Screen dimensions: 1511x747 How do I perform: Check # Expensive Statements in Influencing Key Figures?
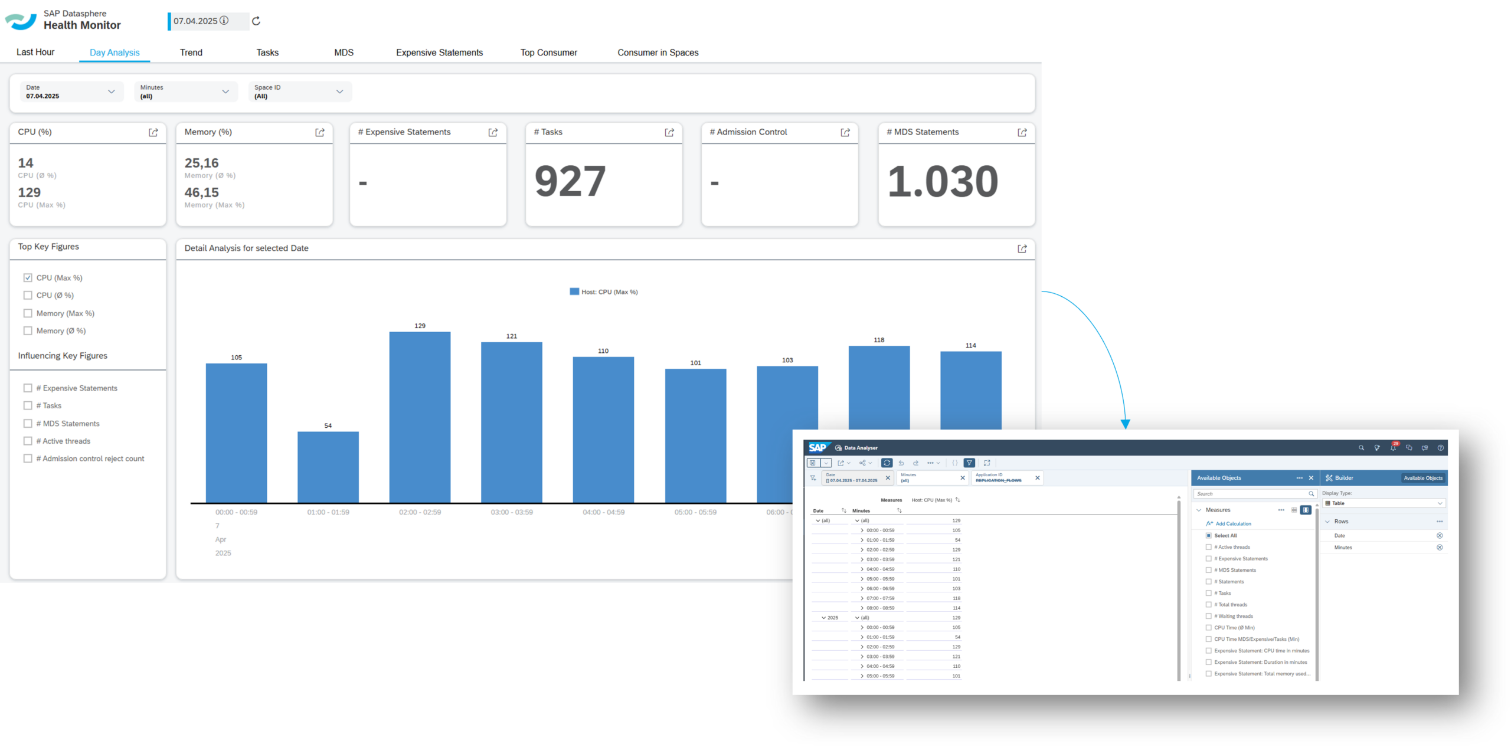click(28, 388)
